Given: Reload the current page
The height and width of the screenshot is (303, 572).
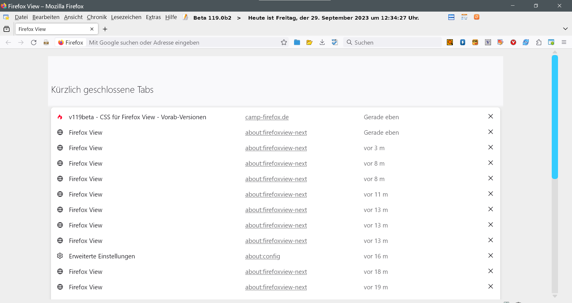Looking at the screenshot, I should coord(34,43).
